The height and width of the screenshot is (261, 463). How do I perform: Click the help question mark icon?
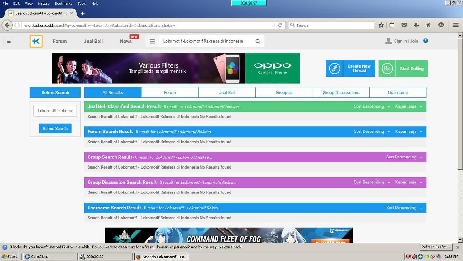(425, 41)
